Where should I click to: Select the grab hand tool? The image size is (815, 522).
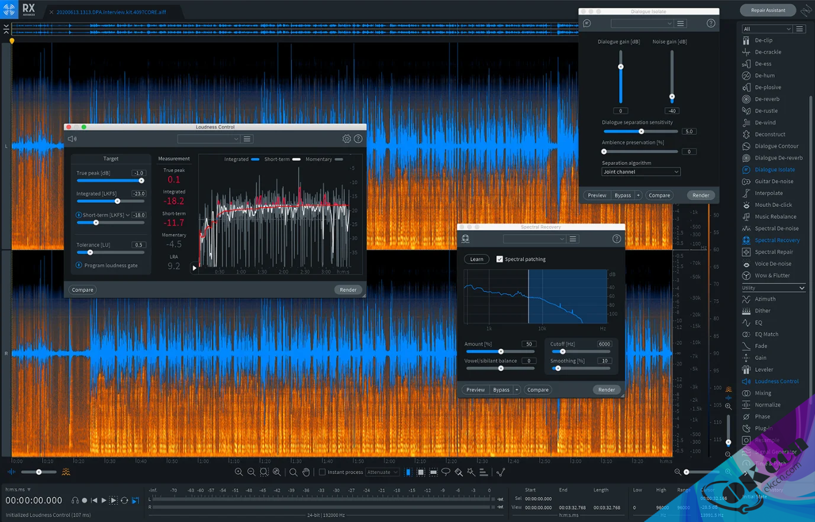306,472
